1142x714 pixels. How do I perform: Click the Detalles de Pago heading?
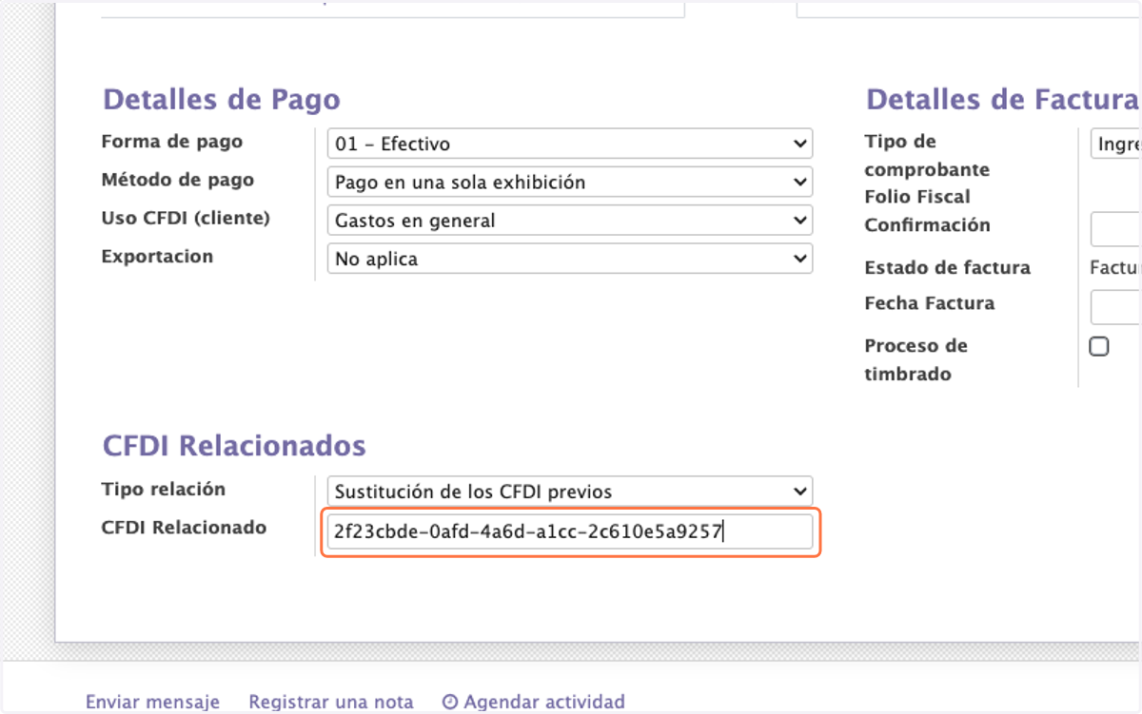(x=222, y=100)
